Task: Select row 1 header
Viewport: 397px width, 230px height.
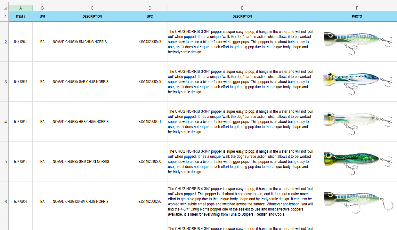Action: (x=4, y=16)
